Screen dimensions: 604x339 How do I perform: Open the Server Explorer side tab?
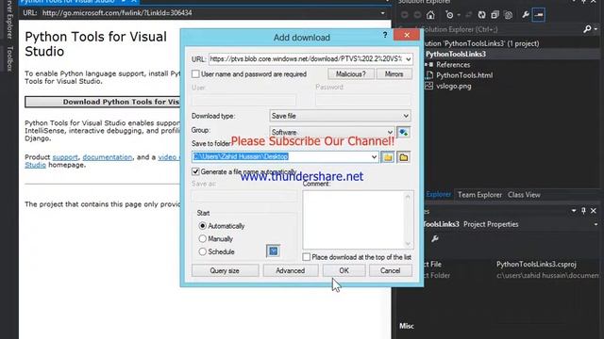tap(10, 19)
